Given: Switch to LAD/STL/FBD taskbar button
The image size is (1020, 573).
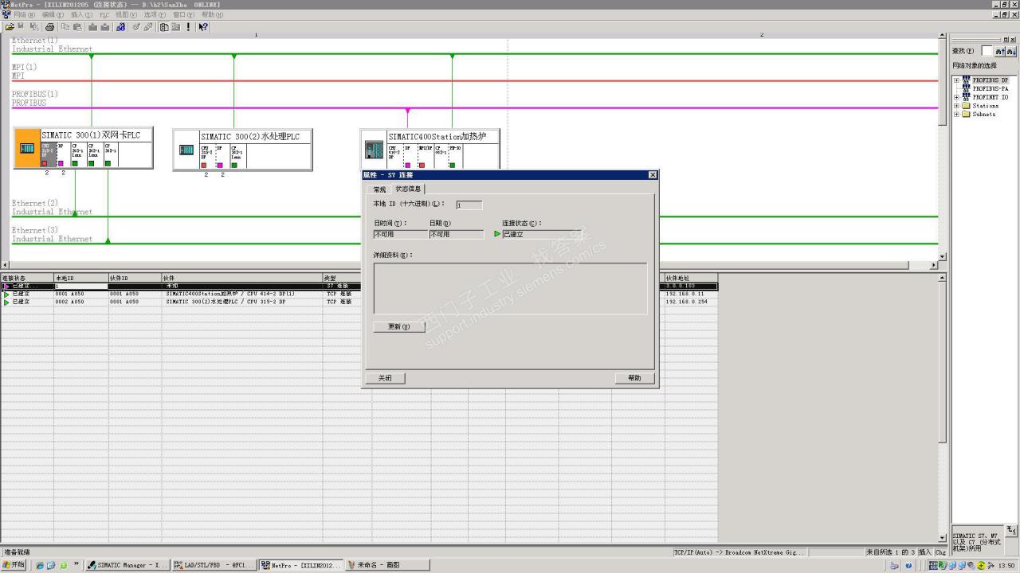Looking at the screenshot, I should click(214, 565).
